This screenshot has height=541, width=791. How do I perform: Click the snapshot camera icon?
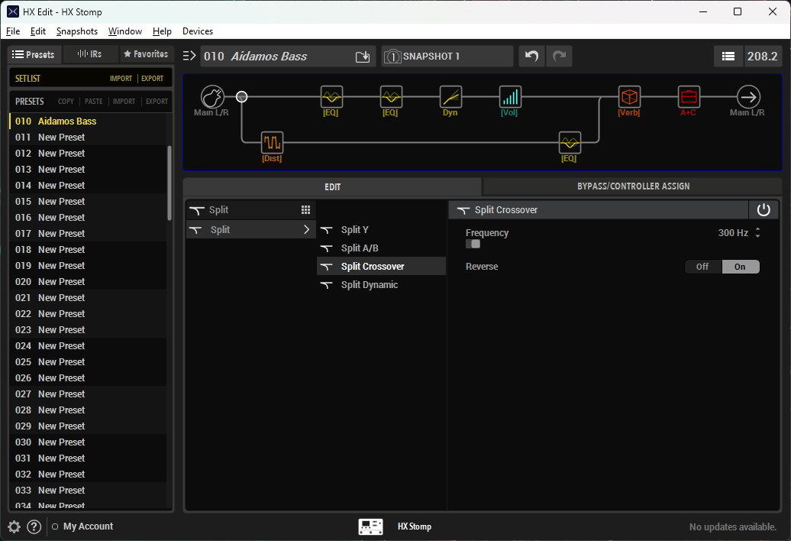click(x=392, y=57)
